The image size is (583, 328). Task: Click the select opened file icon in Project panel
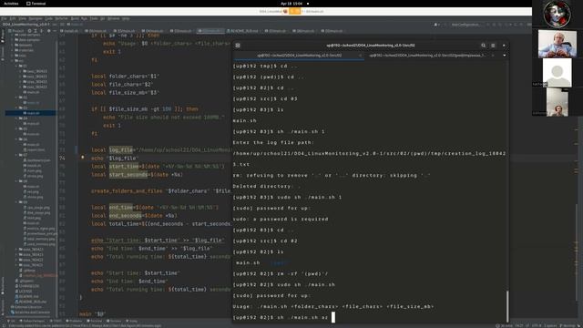tap(30, 31)
